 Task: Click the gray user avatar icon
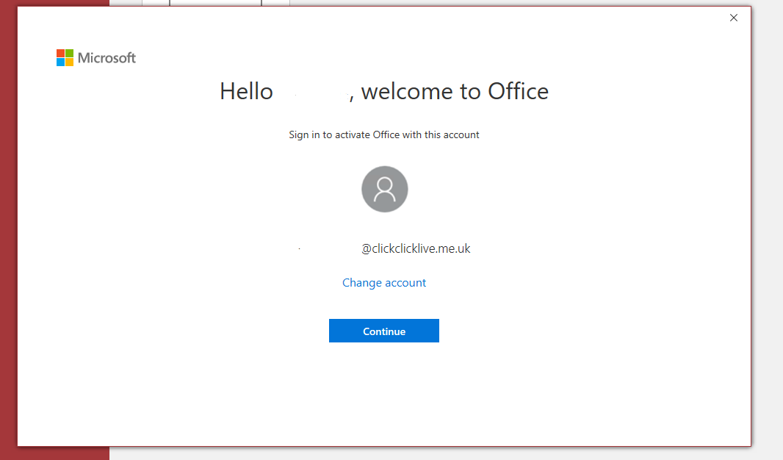(384, 190)
